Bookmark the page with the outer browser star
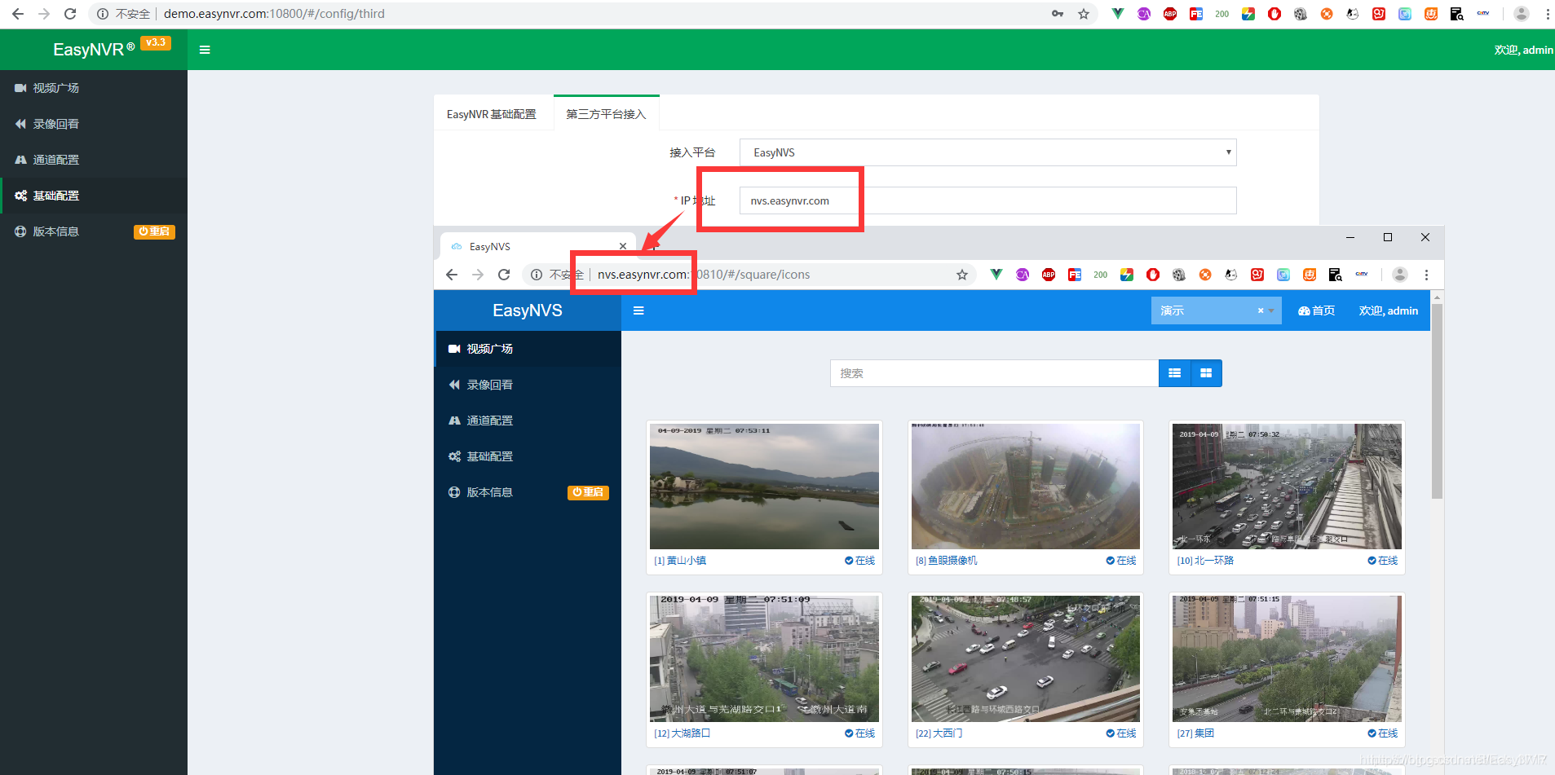The width and height of the screenshot is (1555, 775). (x=1084, y=14)
